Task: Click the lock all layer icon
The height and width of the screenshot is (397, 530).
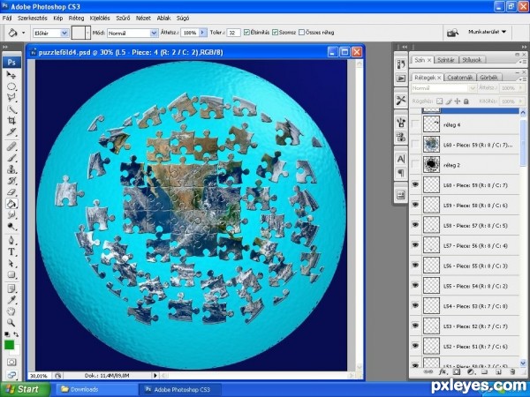Action: click(466, 101)
